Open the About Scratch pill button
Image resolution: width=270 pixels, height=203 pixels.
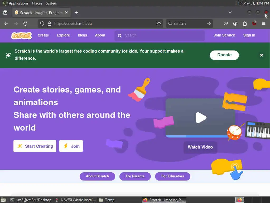click(x=97, y=176)
